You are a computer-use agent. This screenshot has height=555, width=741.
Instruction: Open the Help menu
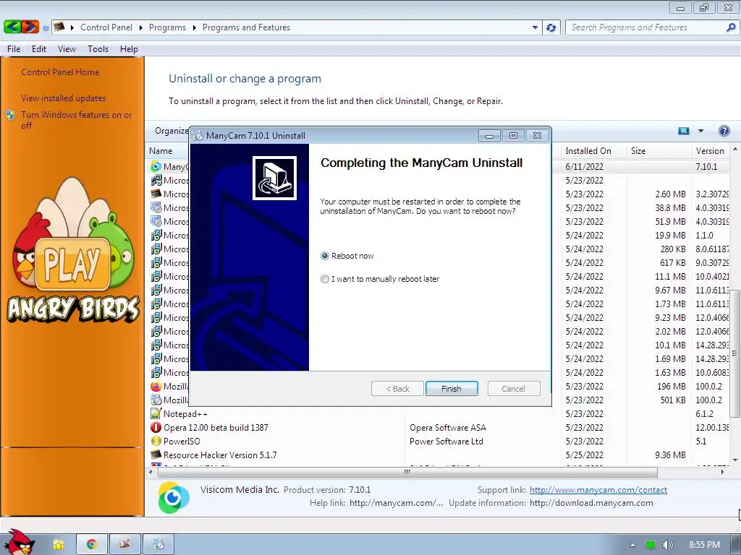coord(129,49)
